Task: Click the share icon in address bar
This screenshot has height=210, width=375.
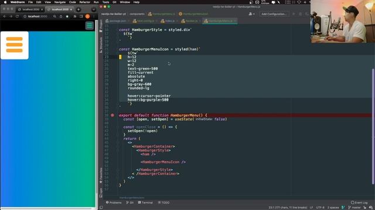Action: pyautogui.click(x=61, y=16)
